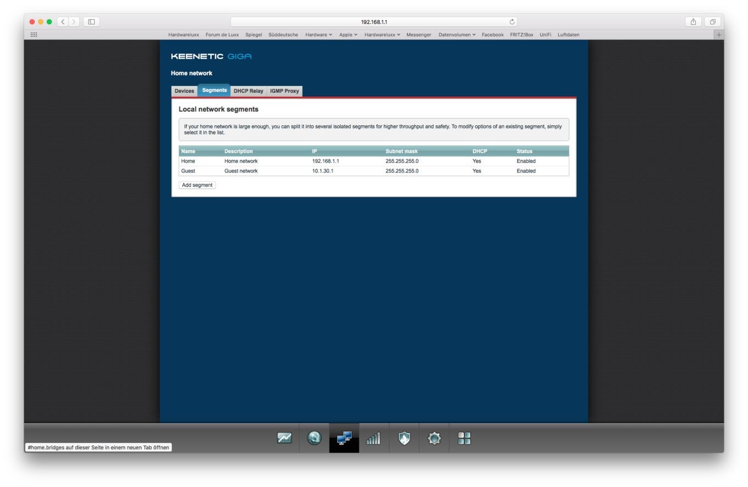Expand the Datenvolumen bookmarks folder
The height and width of the screenshot is (487, 748).
(x=457, y=35)
